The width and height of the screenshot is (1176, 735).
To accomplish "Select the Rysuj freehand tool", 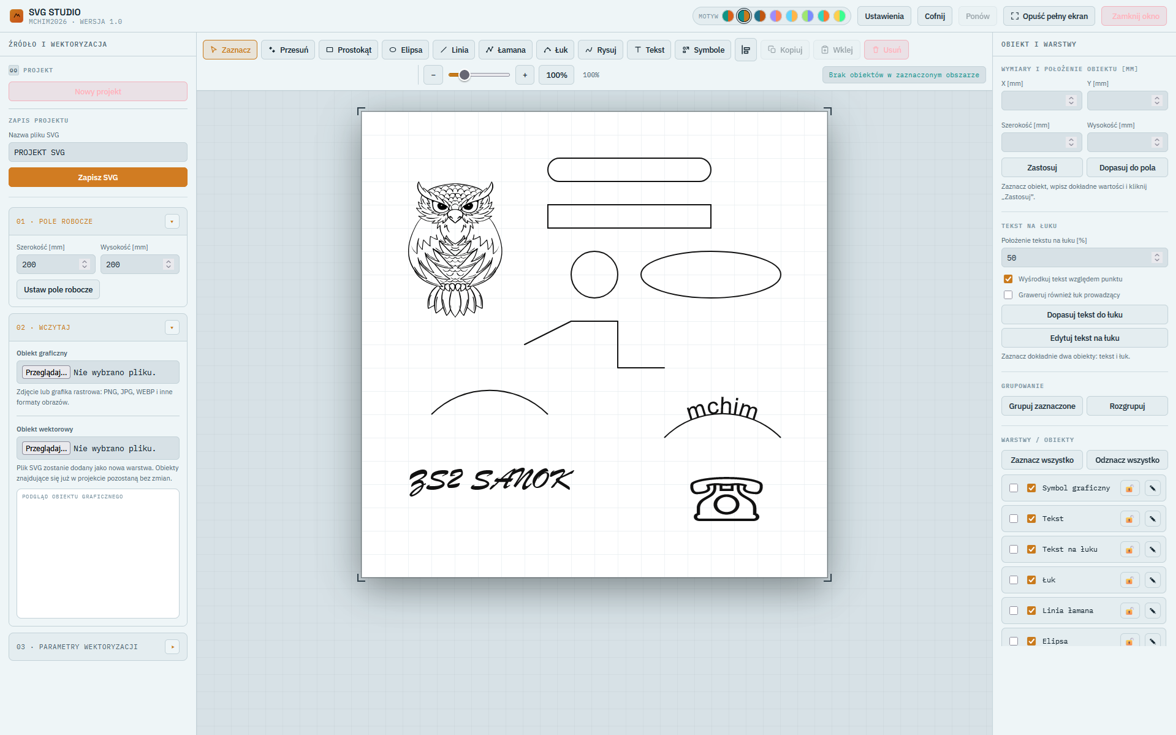I will coord(601,50).
